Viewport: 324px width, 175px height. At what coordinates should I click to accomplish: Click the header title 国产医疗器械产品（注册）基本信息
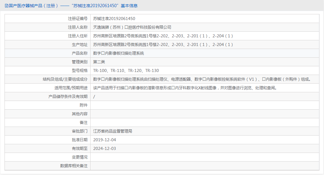point(73,6)
